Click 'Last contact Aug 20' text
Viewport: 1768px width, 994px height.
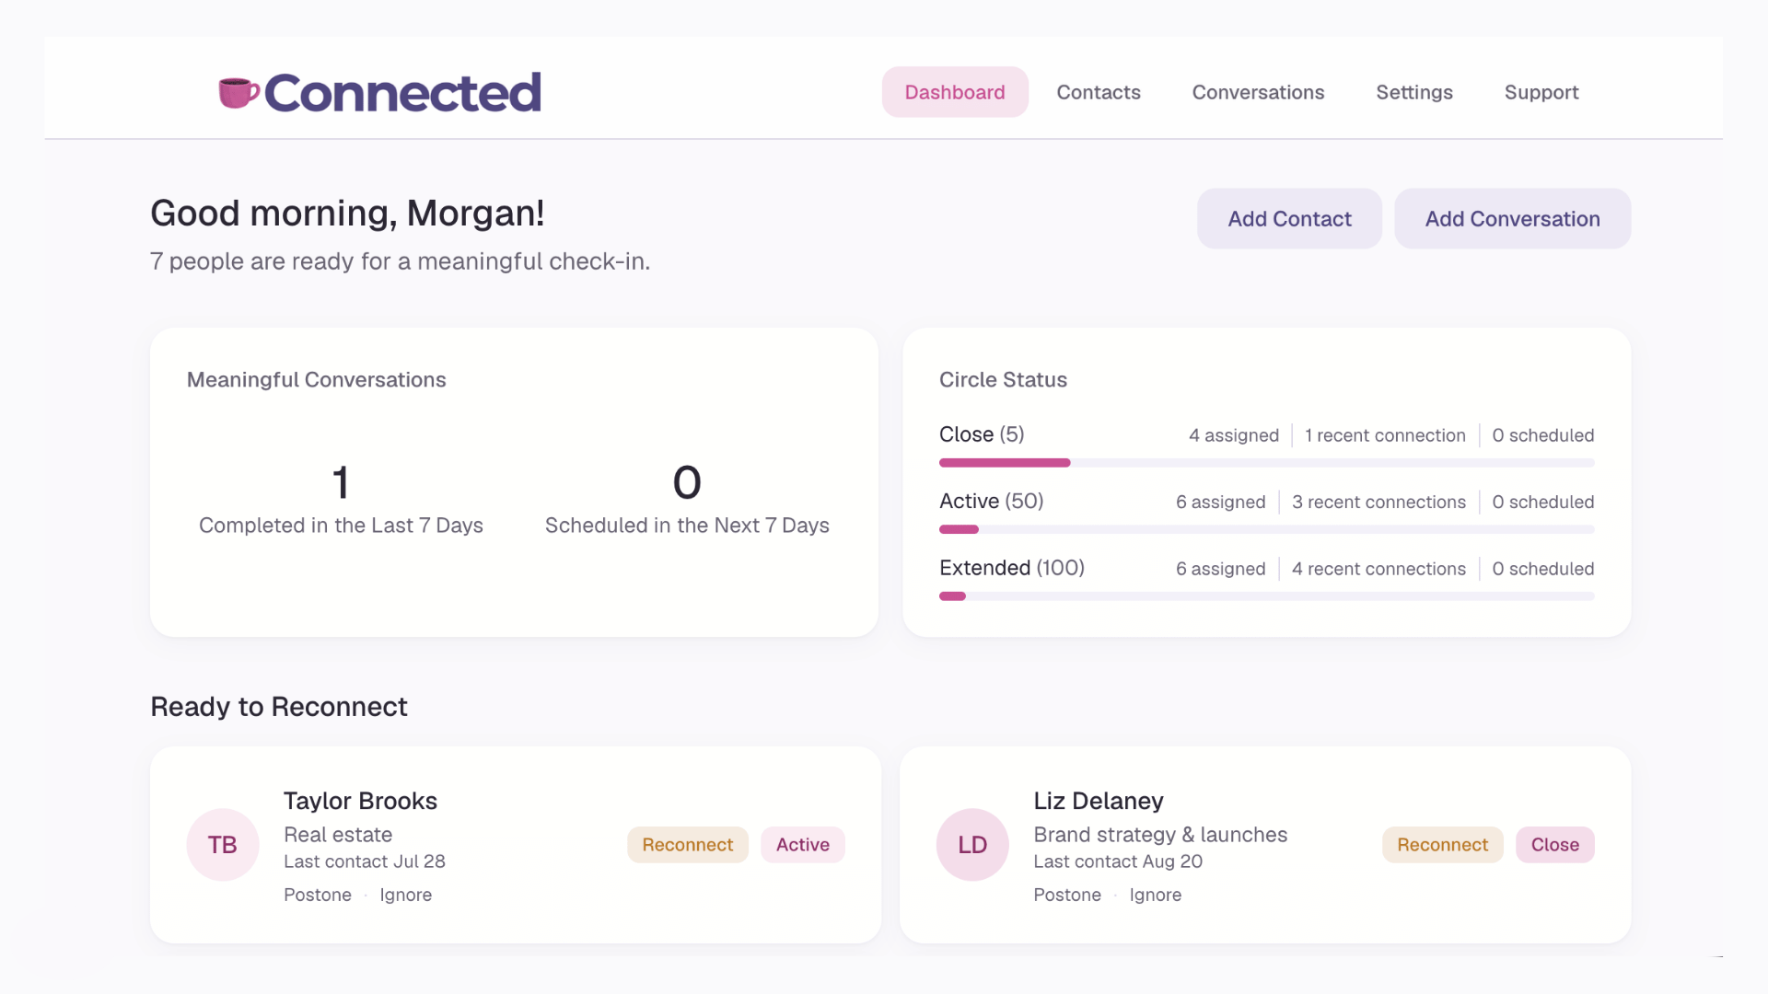(x=1118, y=861)
